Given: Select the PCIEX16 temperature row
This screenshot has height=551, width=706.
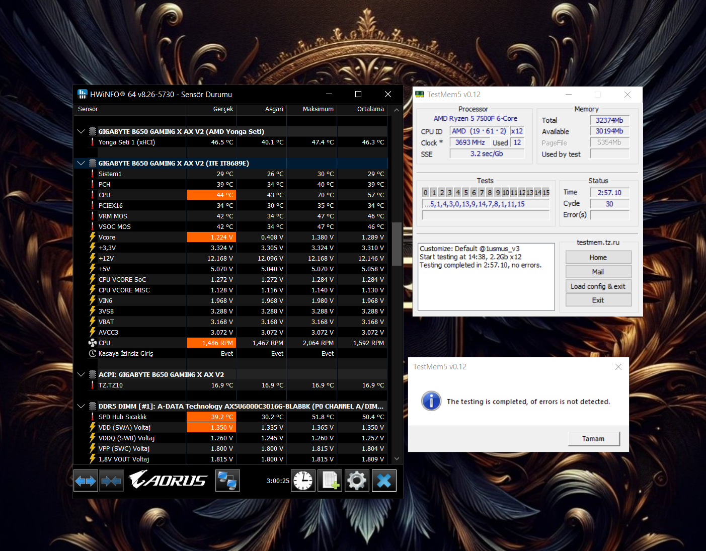Looking at the screenshot, I should pos(230,205).
